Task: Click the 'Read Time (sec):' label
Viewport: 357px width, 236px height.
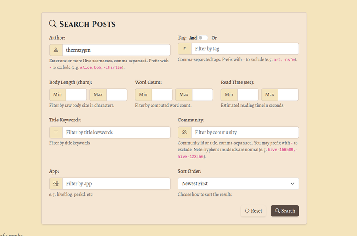Action: click(x=238, y=82)
